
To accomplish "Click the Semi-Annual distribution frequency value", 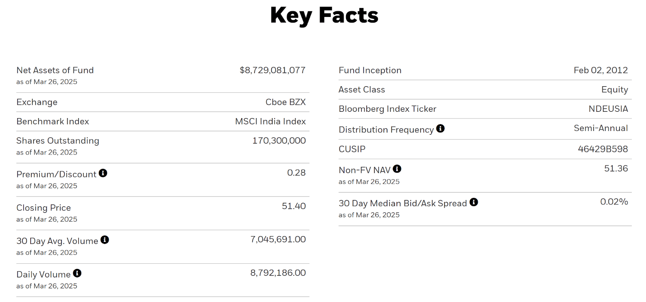I will [x=600, y=128].
